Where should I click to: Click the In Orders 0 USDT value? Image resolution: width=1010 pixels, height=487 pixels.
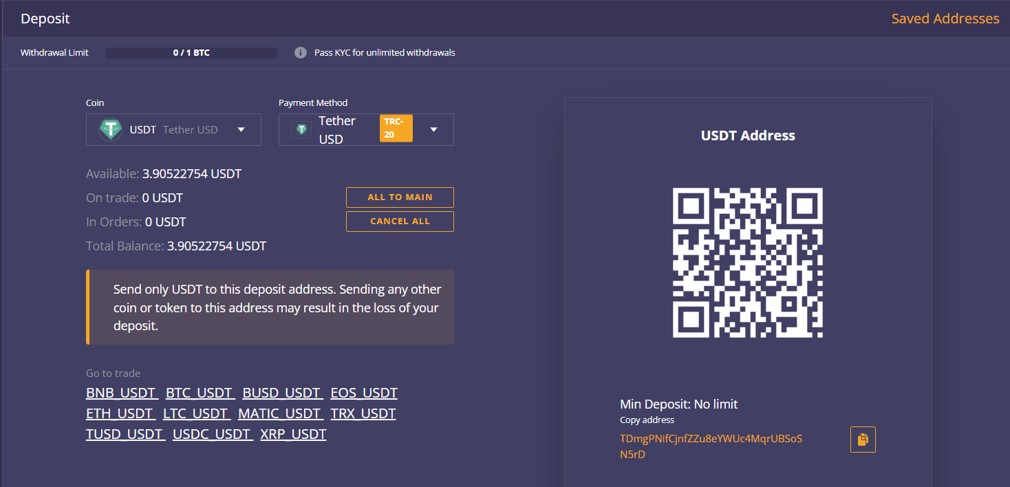[x=166, y=222]
